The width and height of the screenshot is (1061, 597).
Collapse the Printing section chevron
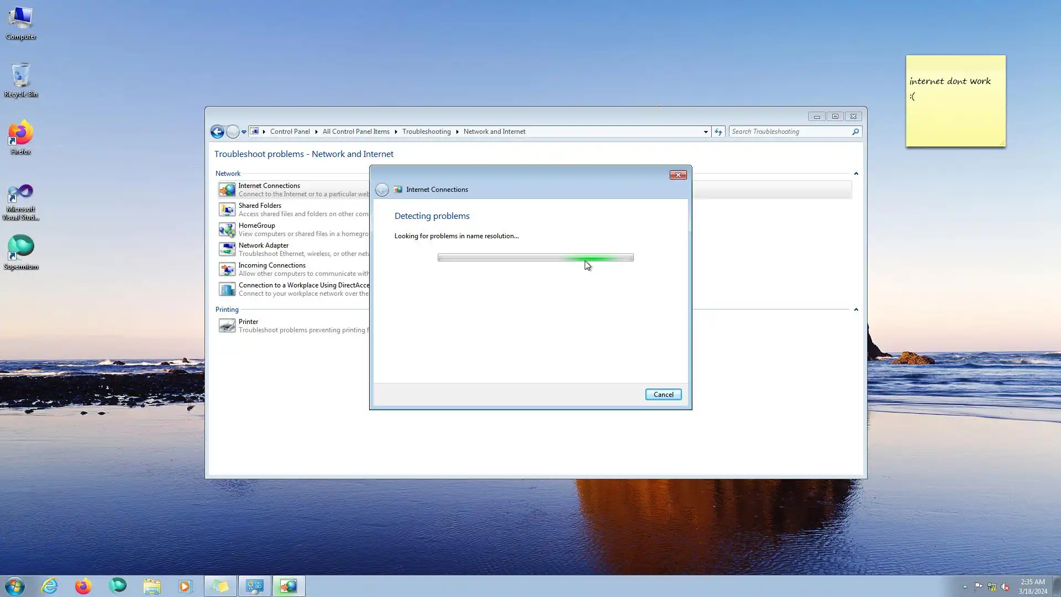[856, 310]
